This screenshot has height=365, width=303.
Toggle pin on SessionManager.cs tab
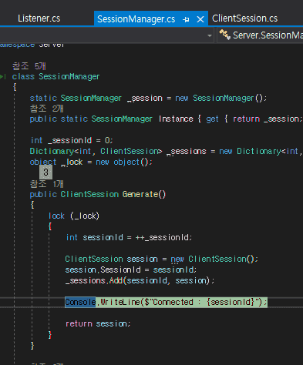186,19
